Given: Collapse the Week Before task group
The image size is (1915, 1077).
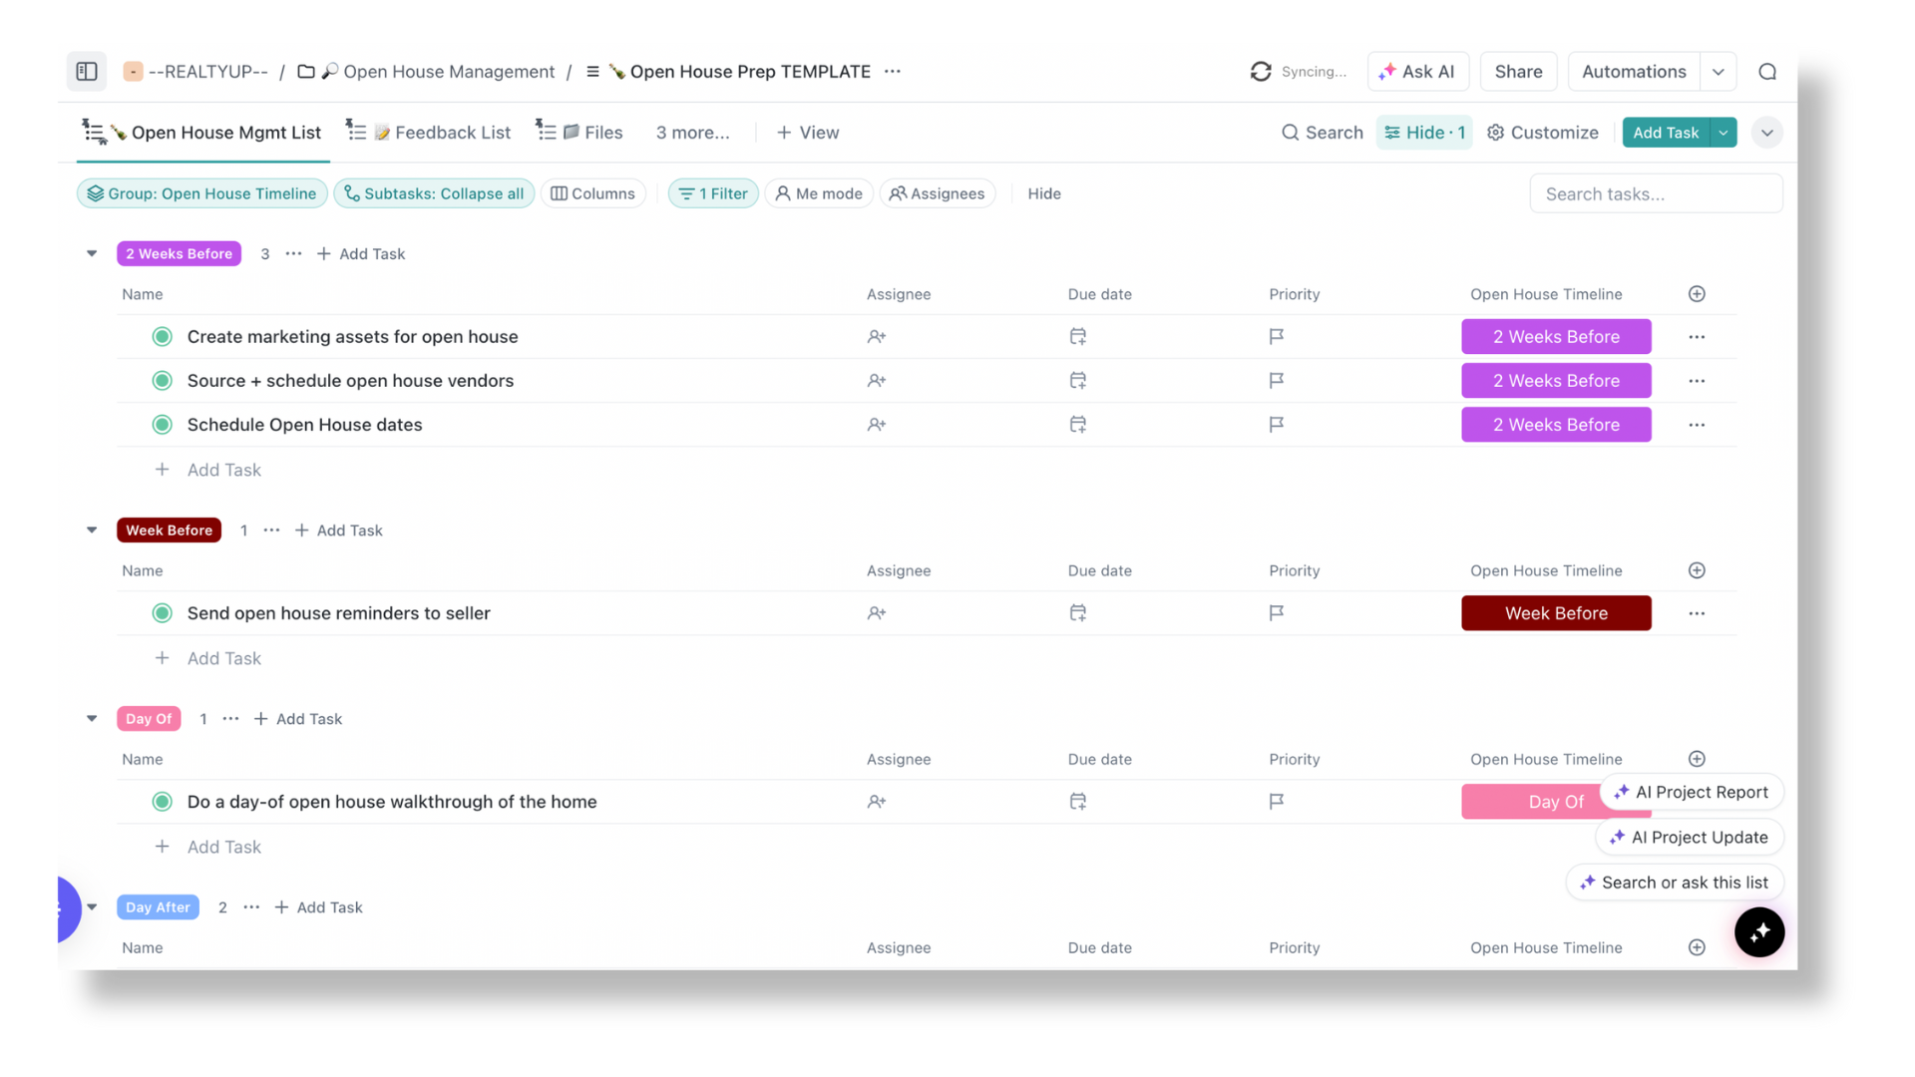Looking at the screenshot, I should coord(91,529).
